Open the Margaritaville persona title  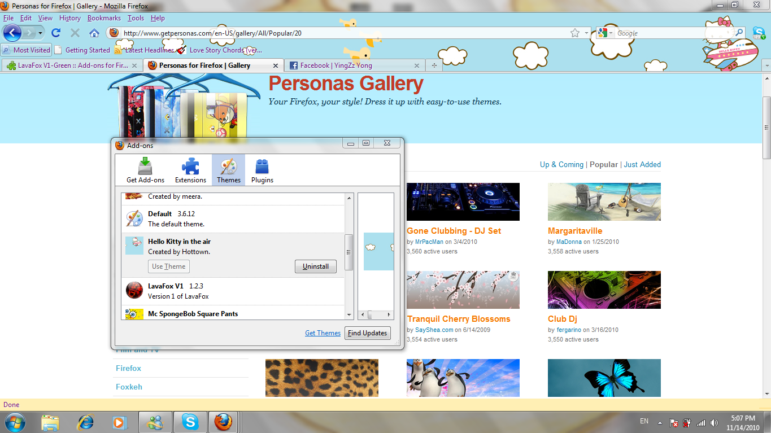click(x=575, y=231)
